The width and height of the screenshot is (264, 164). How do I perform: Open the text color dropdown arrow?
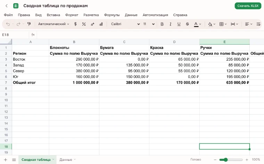point(200,24)
